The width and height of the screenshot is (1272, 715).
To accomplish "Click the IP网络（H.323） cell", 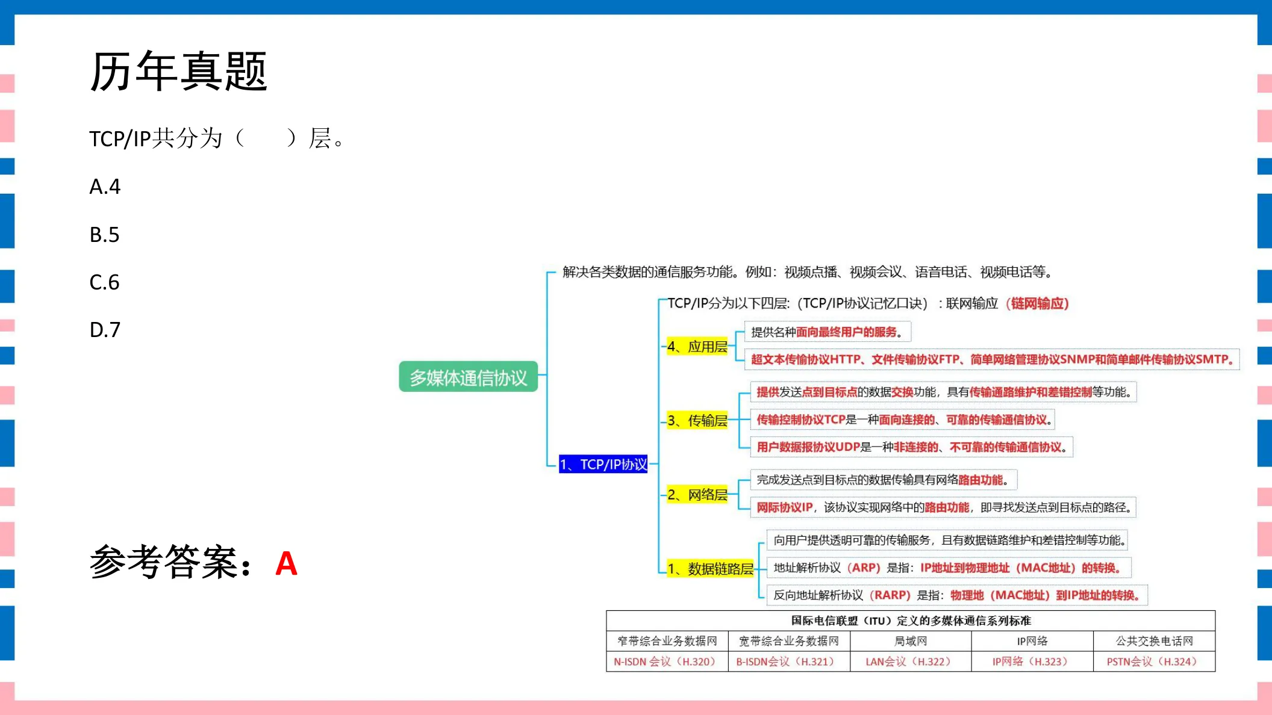I will [1032, 661].
